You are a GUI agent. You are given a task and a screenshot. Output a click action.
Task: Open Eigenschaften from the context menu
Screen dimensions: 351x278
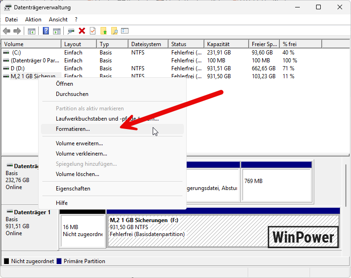pyautogui.click(x=73, y=189)
